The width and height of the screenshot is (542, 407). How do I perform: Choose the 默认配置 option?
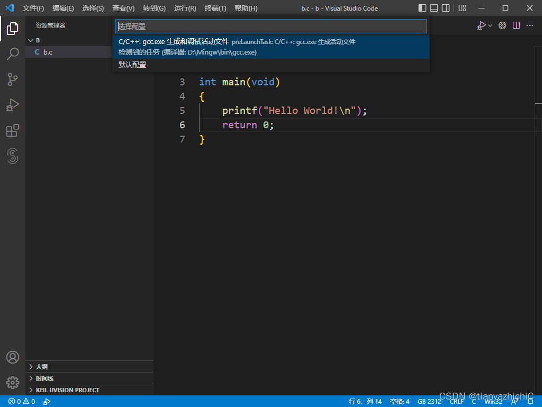tap(271, 65)
